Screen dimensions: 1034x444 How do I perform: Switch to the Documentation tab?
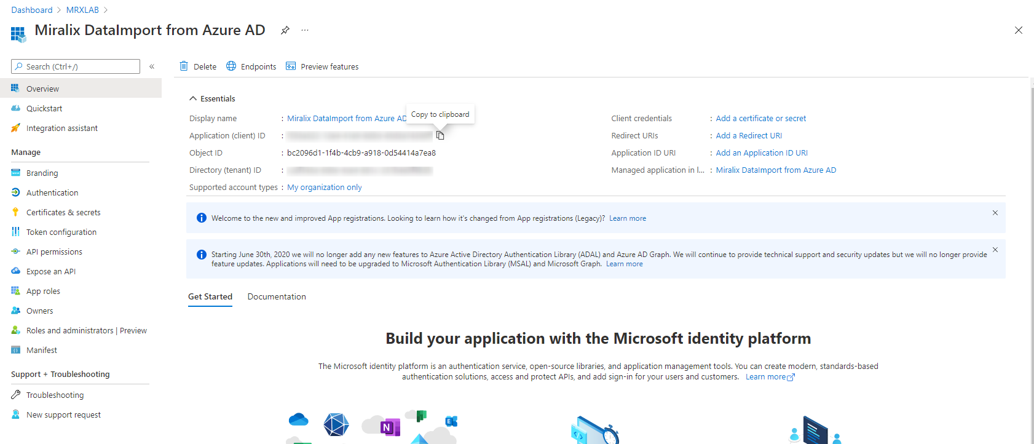point(277,296)
